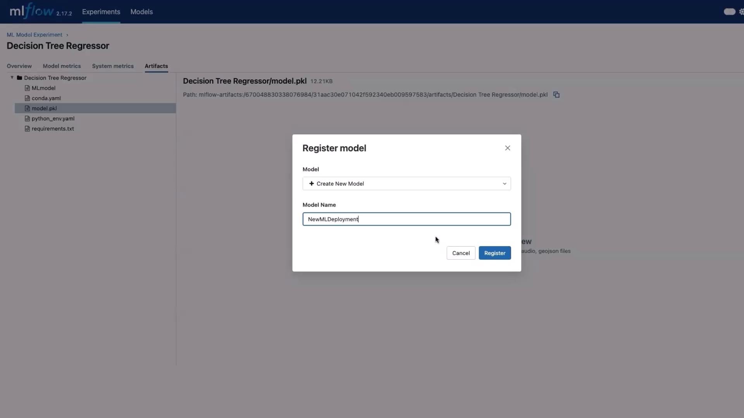Select model.pkl in the artifact tree

44,108
